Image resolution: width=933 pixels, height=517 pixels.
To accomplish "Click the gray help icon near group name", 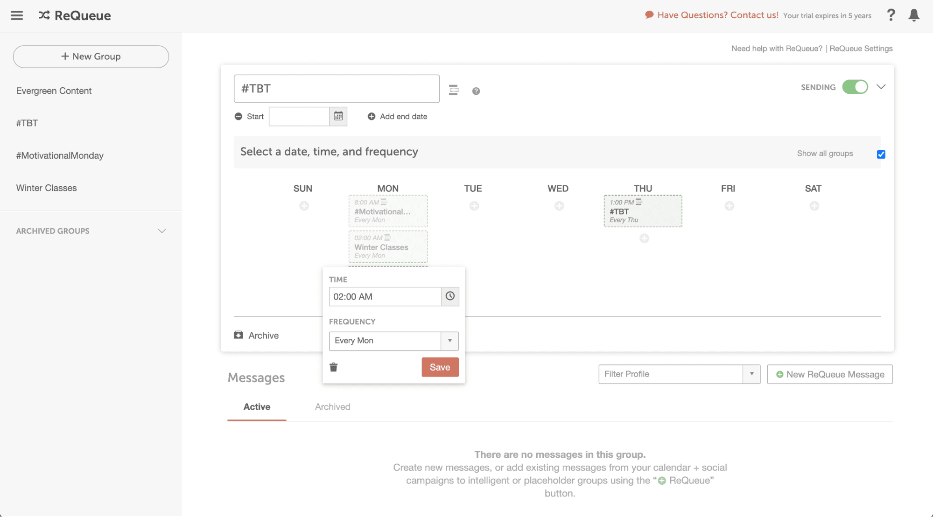I will tap(476, 91).
